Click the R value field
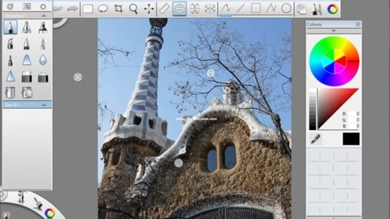The height and width of the screenshot is (219, 390). [x=354, y=114]
